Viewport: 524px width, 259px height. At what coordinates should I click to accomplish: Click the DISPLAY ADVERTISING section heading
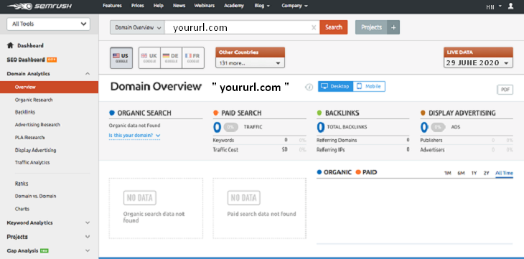462,113
